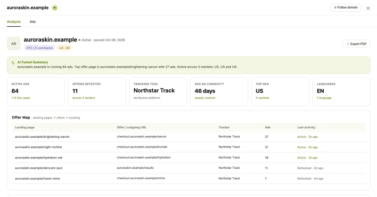Screen dimensions: 377x197
Task: Click the 'Active · 1d ago' status
Action: pyautogui.click(x=307, y=158)
